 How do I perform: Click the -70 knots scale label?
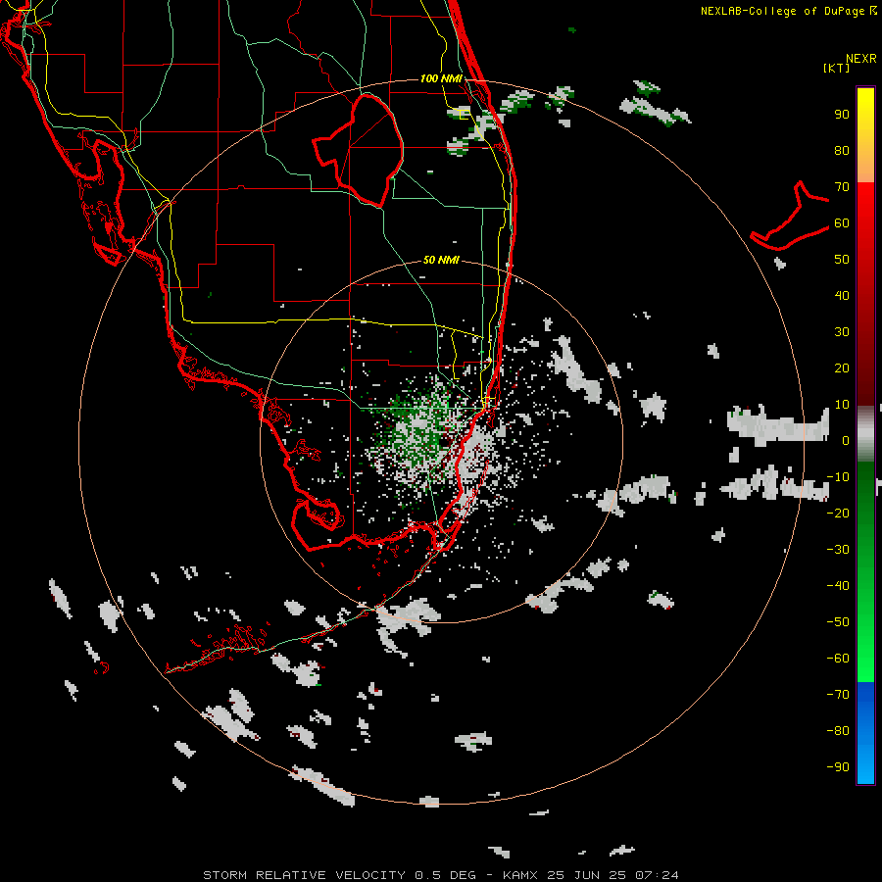(838, 695)
